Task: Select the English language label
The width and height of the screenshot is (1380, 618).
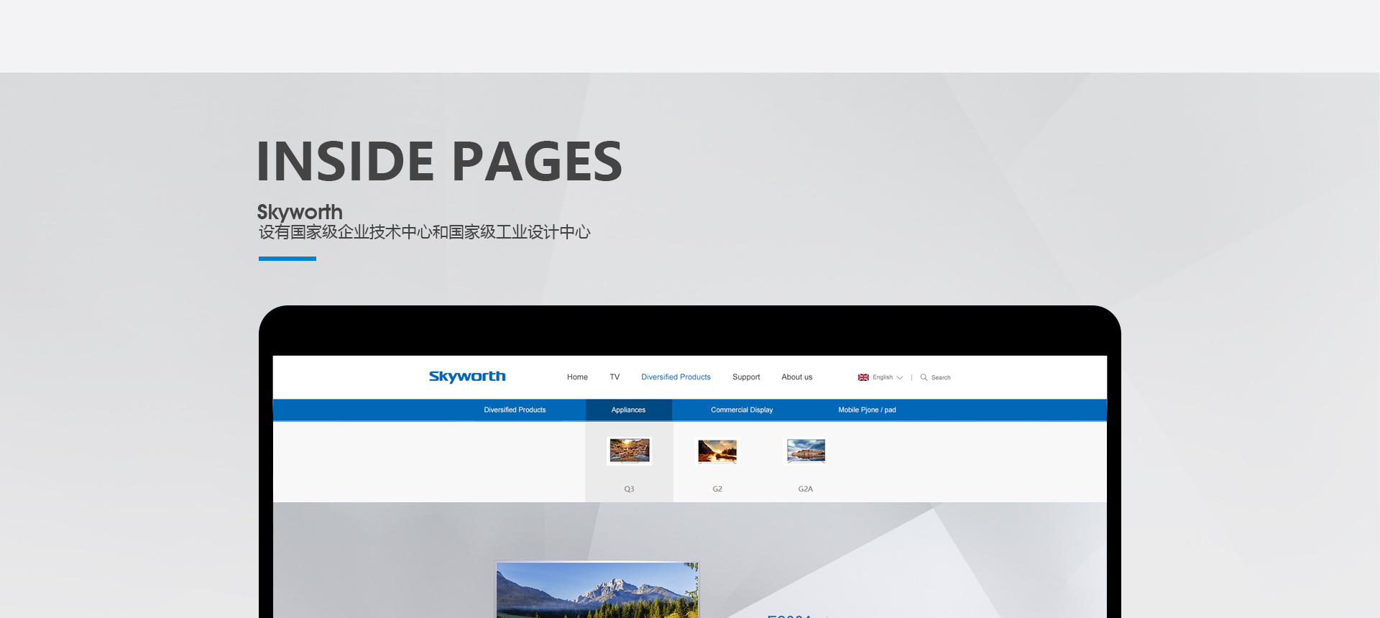Action: coord(883,377)
